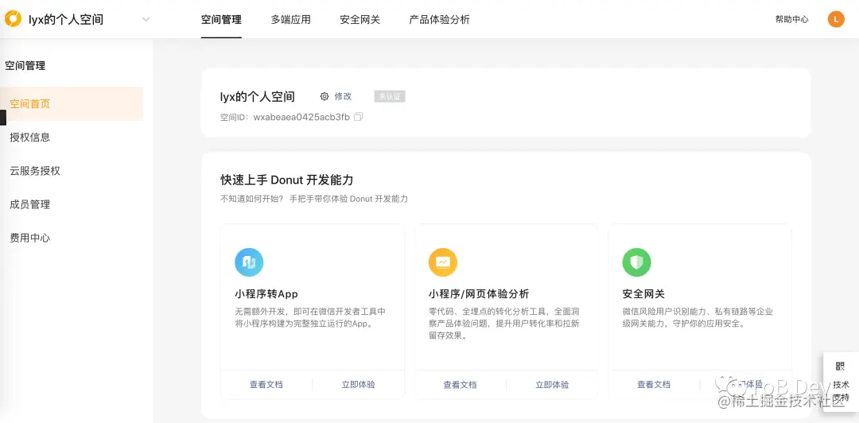Click the 小程序转App card title
This screenshot has height=423, width=859.
tap(266, 293)
